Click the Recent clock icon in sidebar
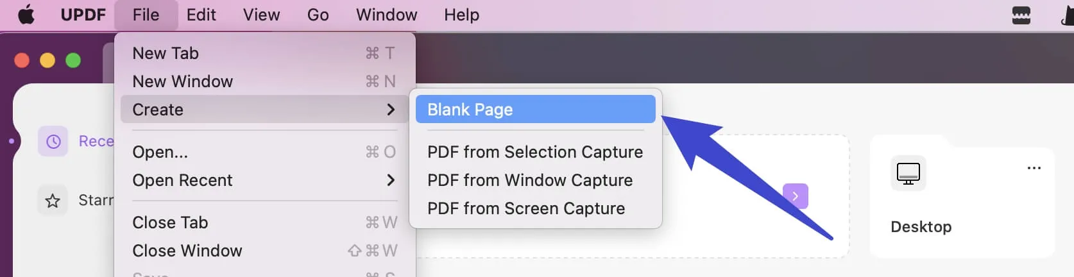Screen dimensions: 1074x277 53,141
